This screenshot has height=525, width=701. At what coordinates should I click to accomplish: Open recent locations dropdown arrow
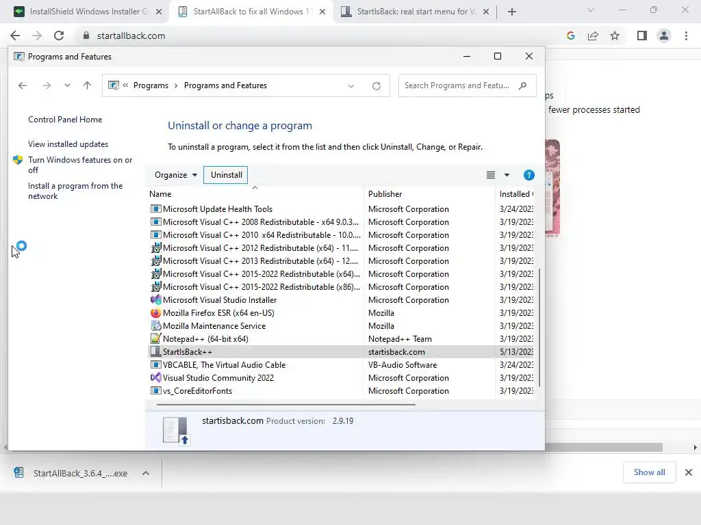[x=67, y=85]
